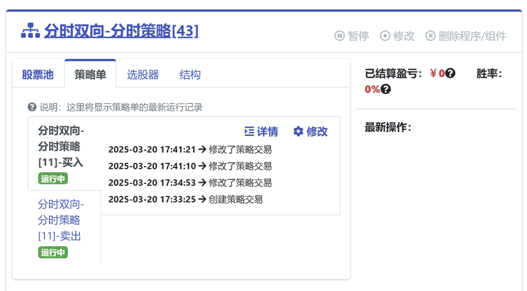Open the 选股器 tab
The image size is (527, 291).
143,75
